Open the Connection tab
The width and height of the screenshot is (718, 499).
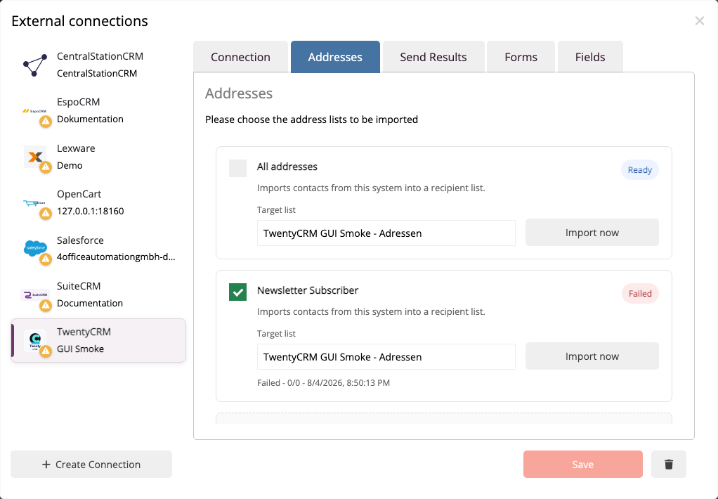[240, 57]
